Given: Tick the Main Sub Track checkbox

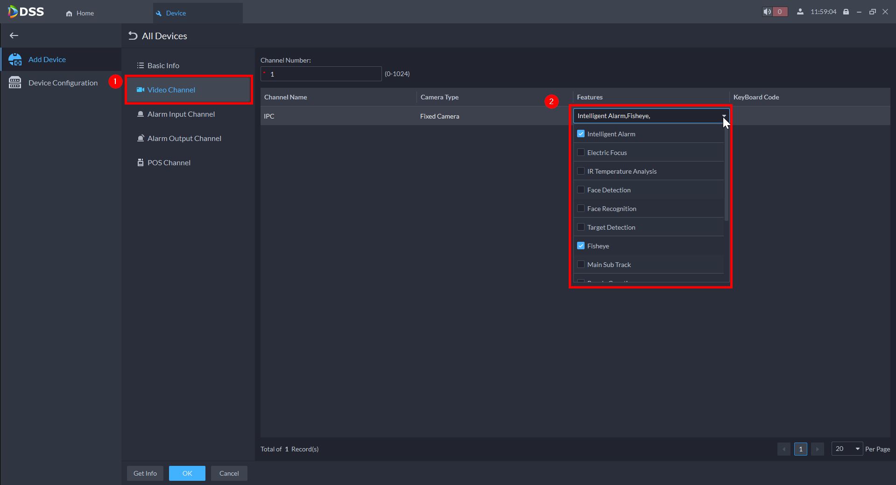Looking at the screenshot, I should [x=581, y=265].
